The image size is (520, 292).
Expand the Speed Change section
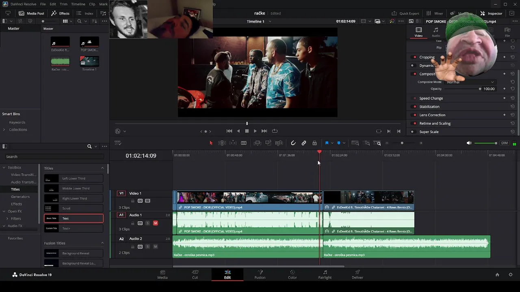click(431, 98)
